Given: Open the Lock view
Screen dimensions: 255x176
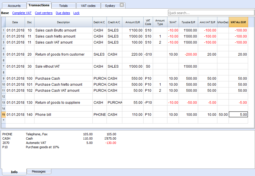Looking at the screenshot, I should 76,13.
